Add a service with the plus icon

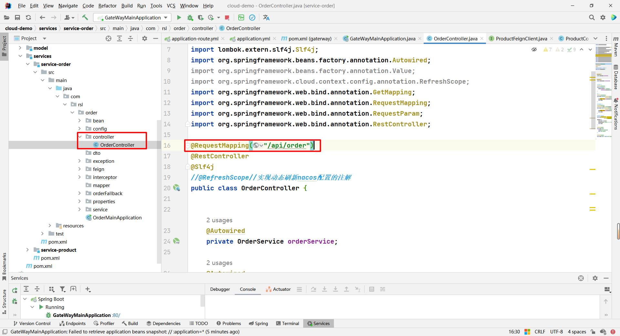pos(88,289)
